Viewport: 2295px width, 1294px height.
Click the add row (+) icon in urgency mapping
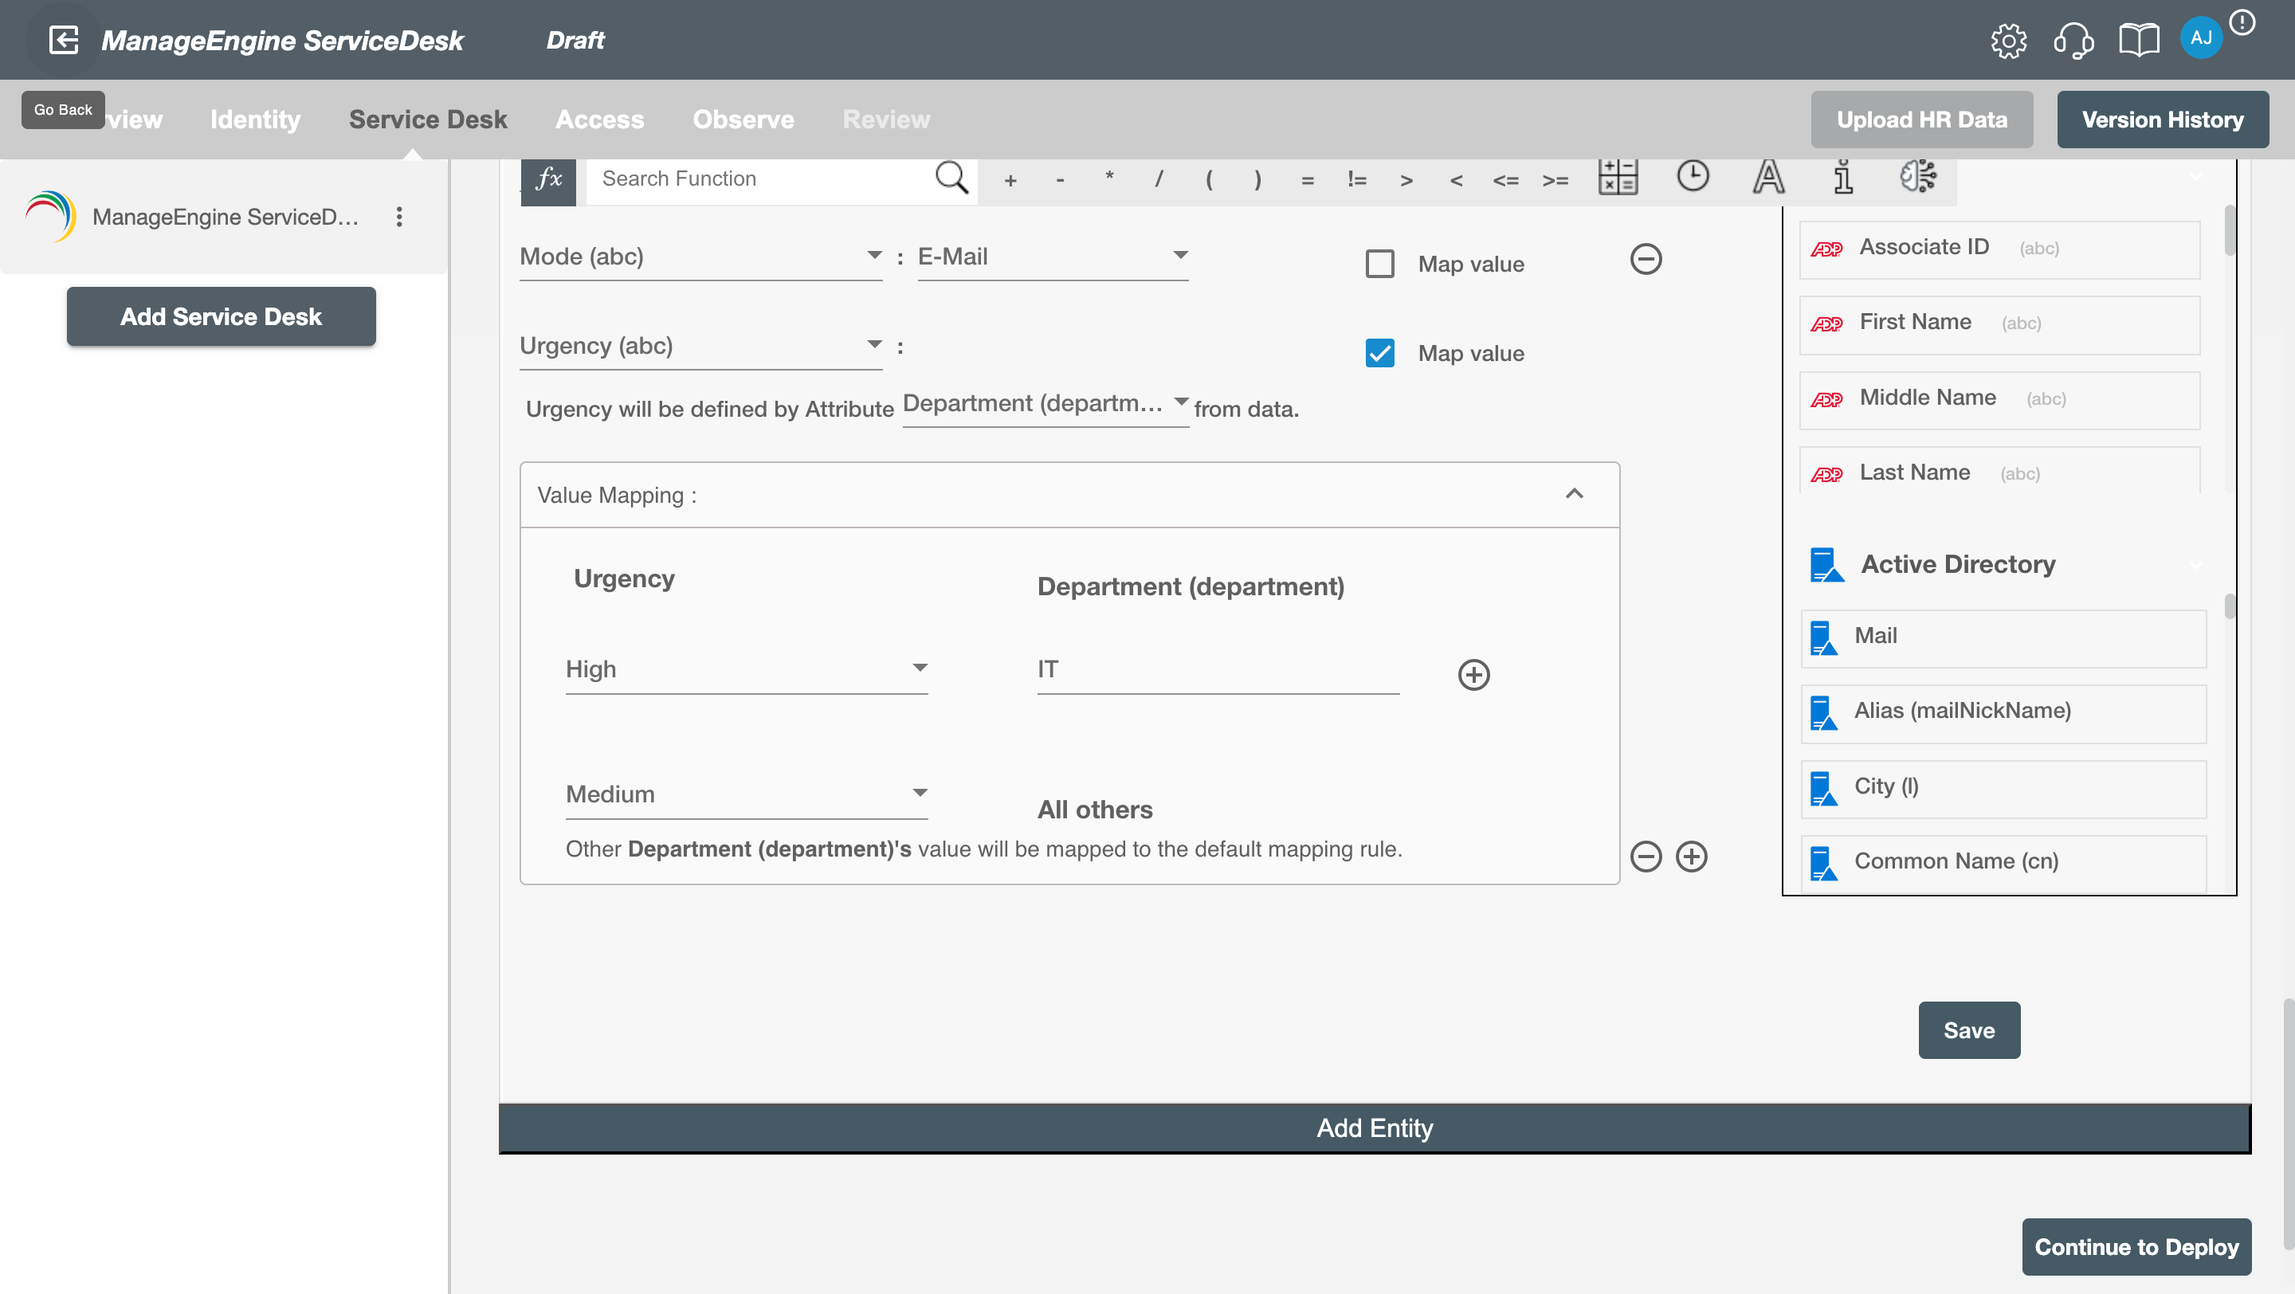[1473, 675]
